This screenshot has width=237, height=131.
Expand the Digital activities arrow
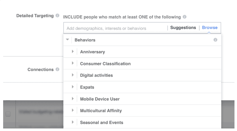[x=73, y=75]
